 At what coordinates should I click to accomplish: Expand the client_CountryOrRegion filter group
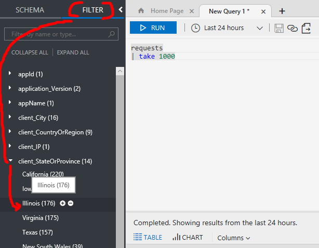pyautogui.click(x=9, y=131)
